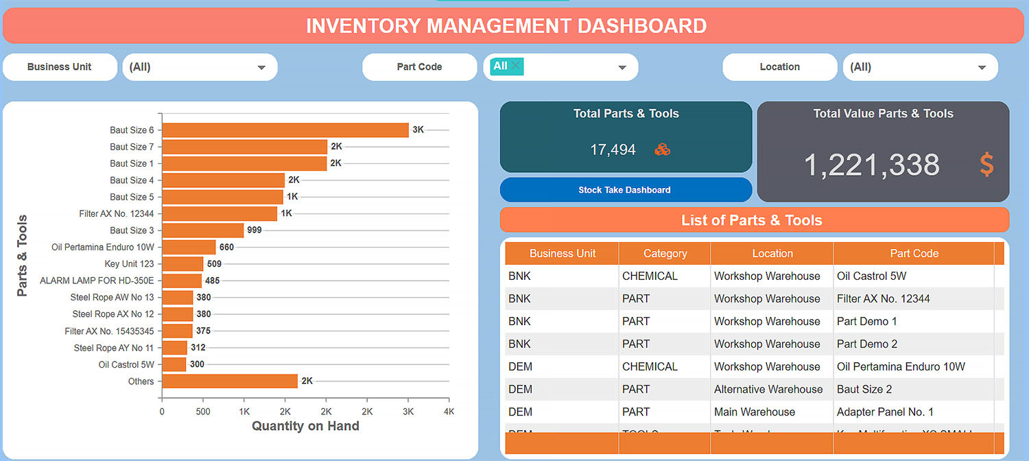Click the Location column header in table
The width and height of the screenshot is (1029, 461).
(x=772, y=253)
